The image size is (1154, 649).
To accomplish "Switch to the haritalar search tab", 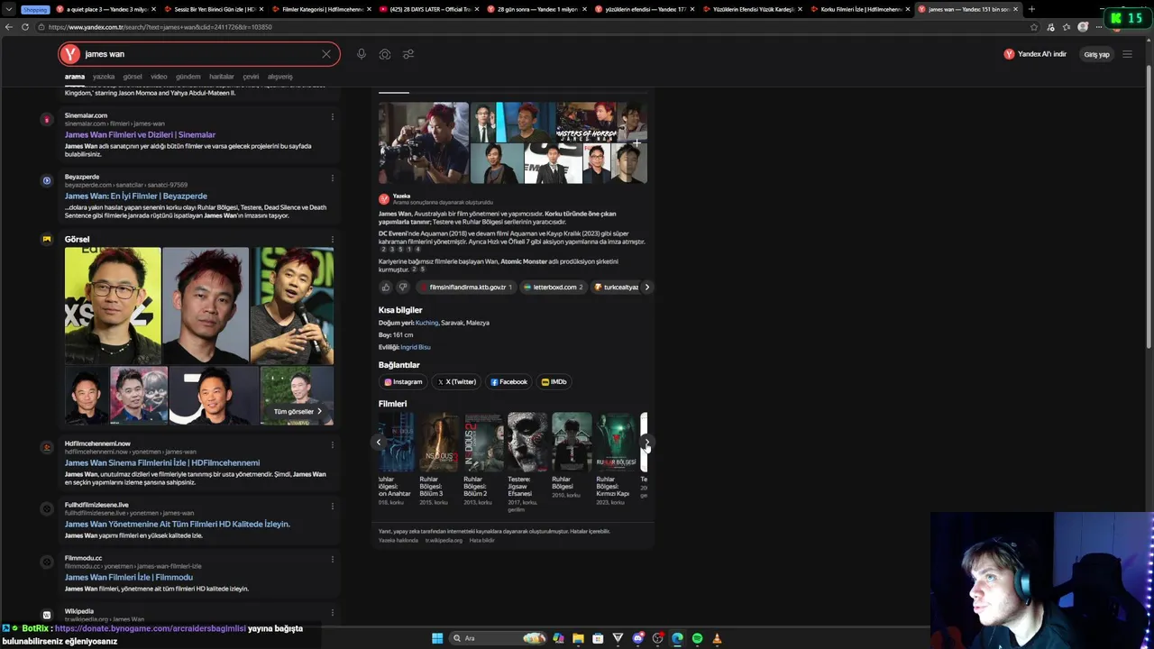I will pyautogui.click(x=222, y=77).
